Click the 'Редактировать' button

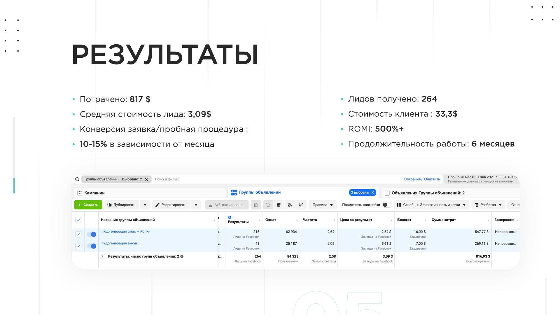point(171,205)
